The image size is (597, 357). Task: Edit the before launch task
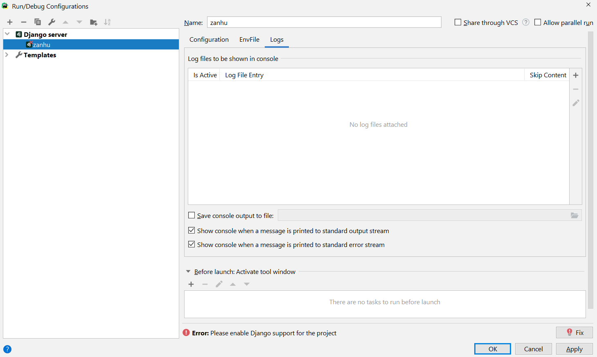pyautogui.click(x=219, y=284)
